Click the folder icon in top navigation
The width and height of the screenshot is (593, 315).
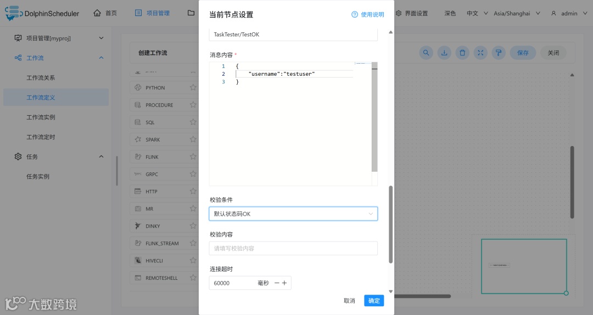[x=191, y=13]
